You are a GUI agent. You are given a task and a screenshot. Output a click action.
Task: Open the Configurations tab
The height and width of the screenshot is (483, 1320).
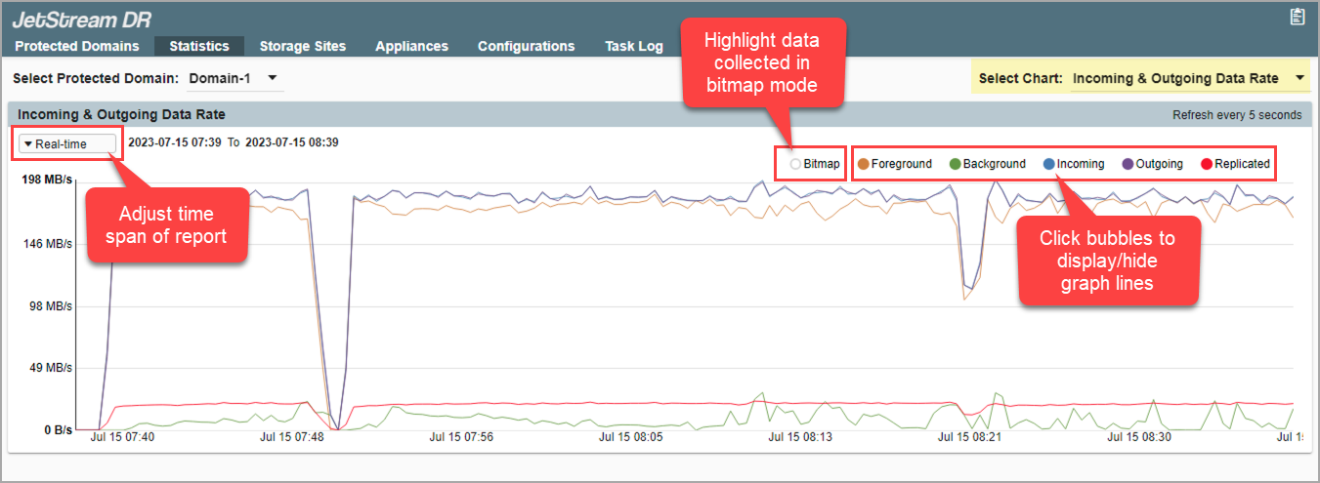tap(526, 46)
